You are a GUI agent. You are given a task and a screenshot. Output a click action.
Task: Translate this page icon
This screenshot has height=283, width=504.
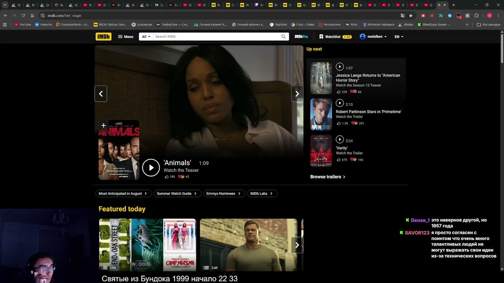click(x=403, y=15)
